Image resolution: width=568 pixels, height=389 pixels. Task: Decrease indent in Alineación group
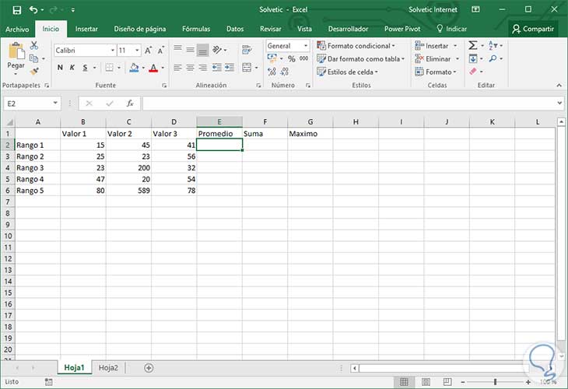tap(217, 68)
